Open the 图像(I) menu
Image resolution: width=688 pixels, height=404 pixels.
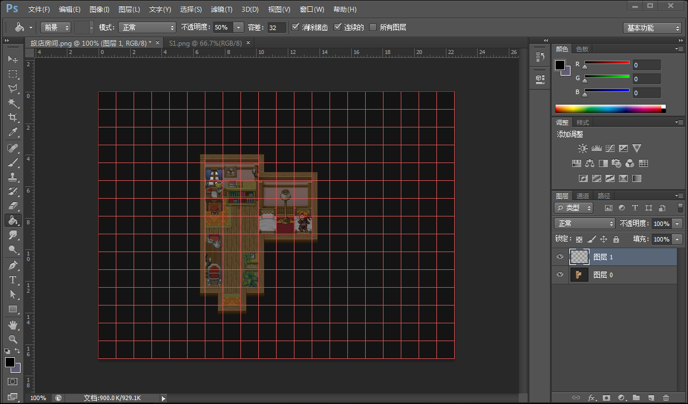click(99, 9)
